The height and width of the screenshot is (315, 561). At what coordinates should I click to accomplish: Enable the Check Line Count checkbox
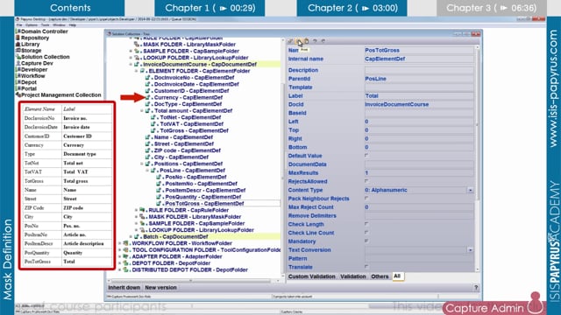[x=366, y=233]
